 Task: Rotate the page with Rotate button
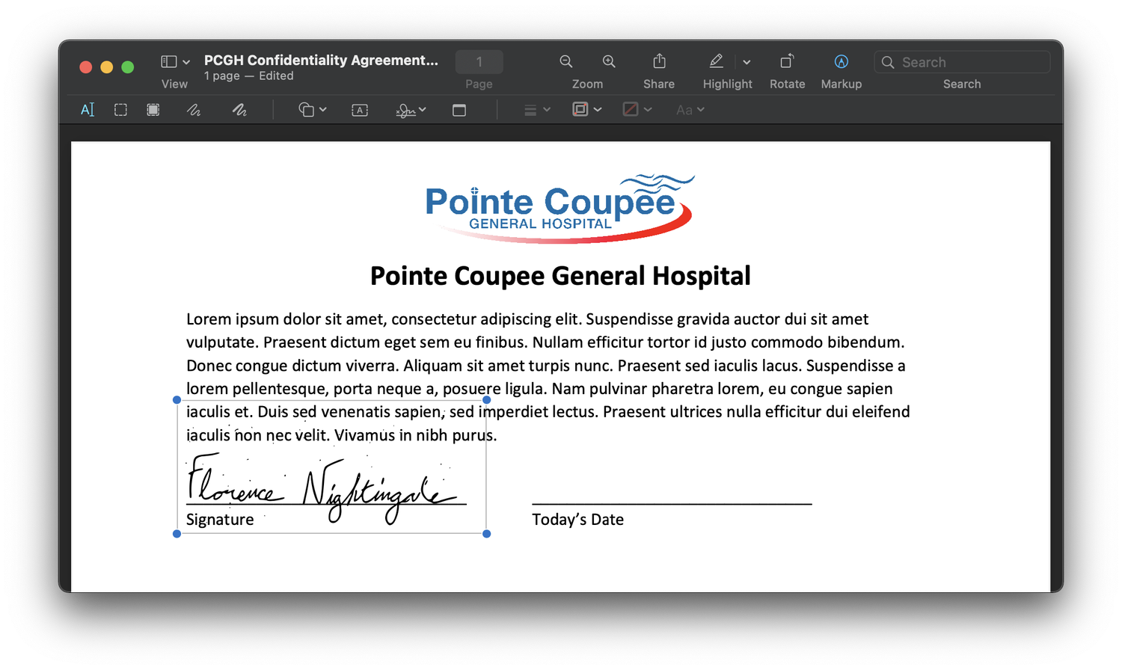(x=787, y=61)
